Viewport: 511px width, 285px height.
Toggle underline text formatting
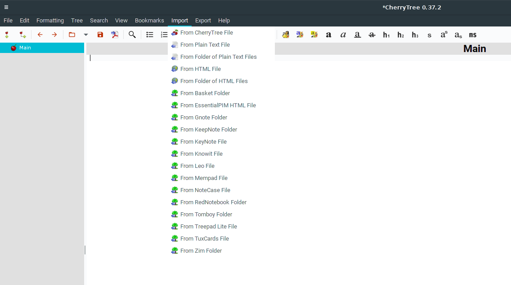[x=358, y=35]
